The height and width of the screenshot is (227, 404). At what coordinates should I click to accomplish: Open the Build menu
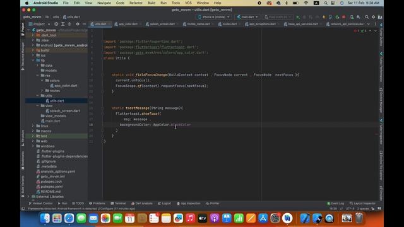click(151, 3)
